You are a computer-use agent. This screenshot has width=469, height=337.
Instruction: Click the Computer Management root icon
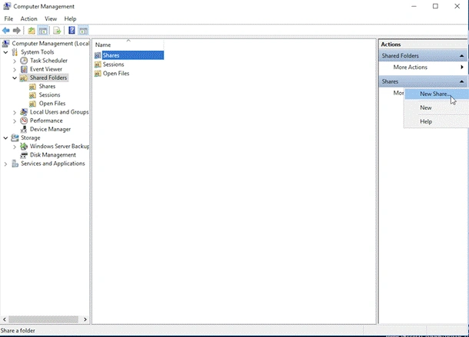pyautogui.click(x=5, y=44)
